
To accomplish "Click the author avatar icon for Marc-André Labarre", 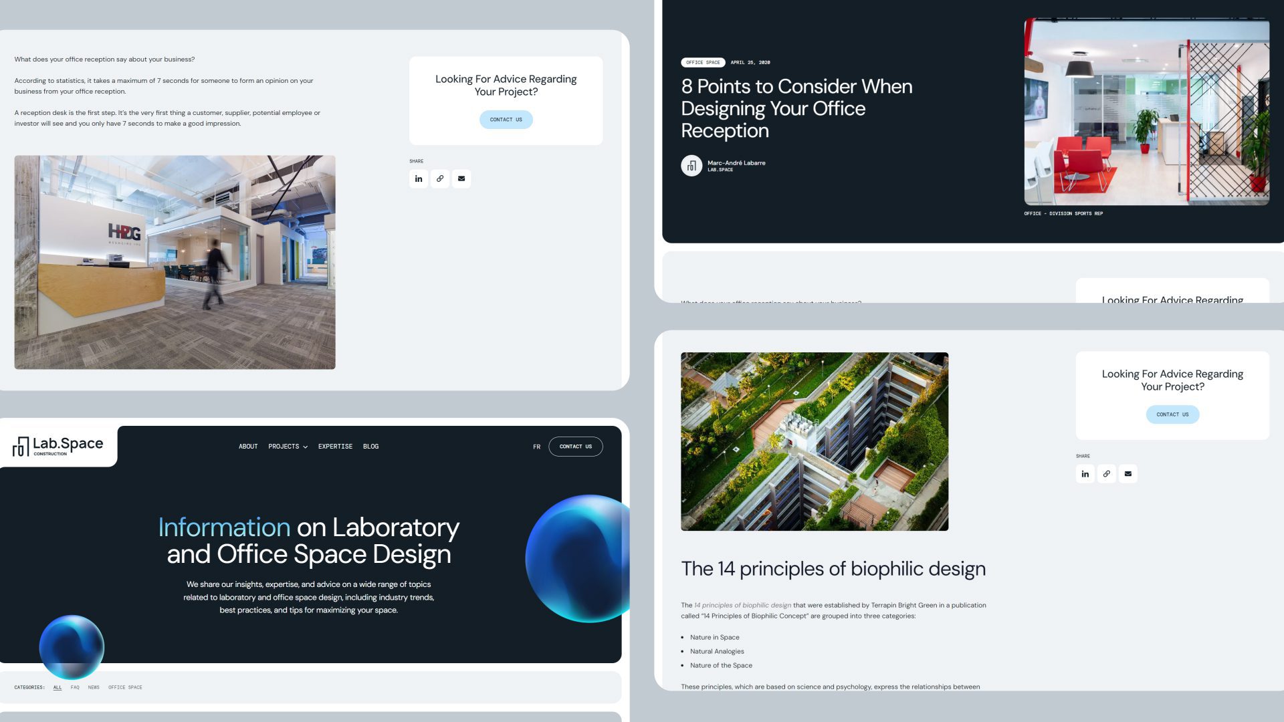I will point(691,165).
